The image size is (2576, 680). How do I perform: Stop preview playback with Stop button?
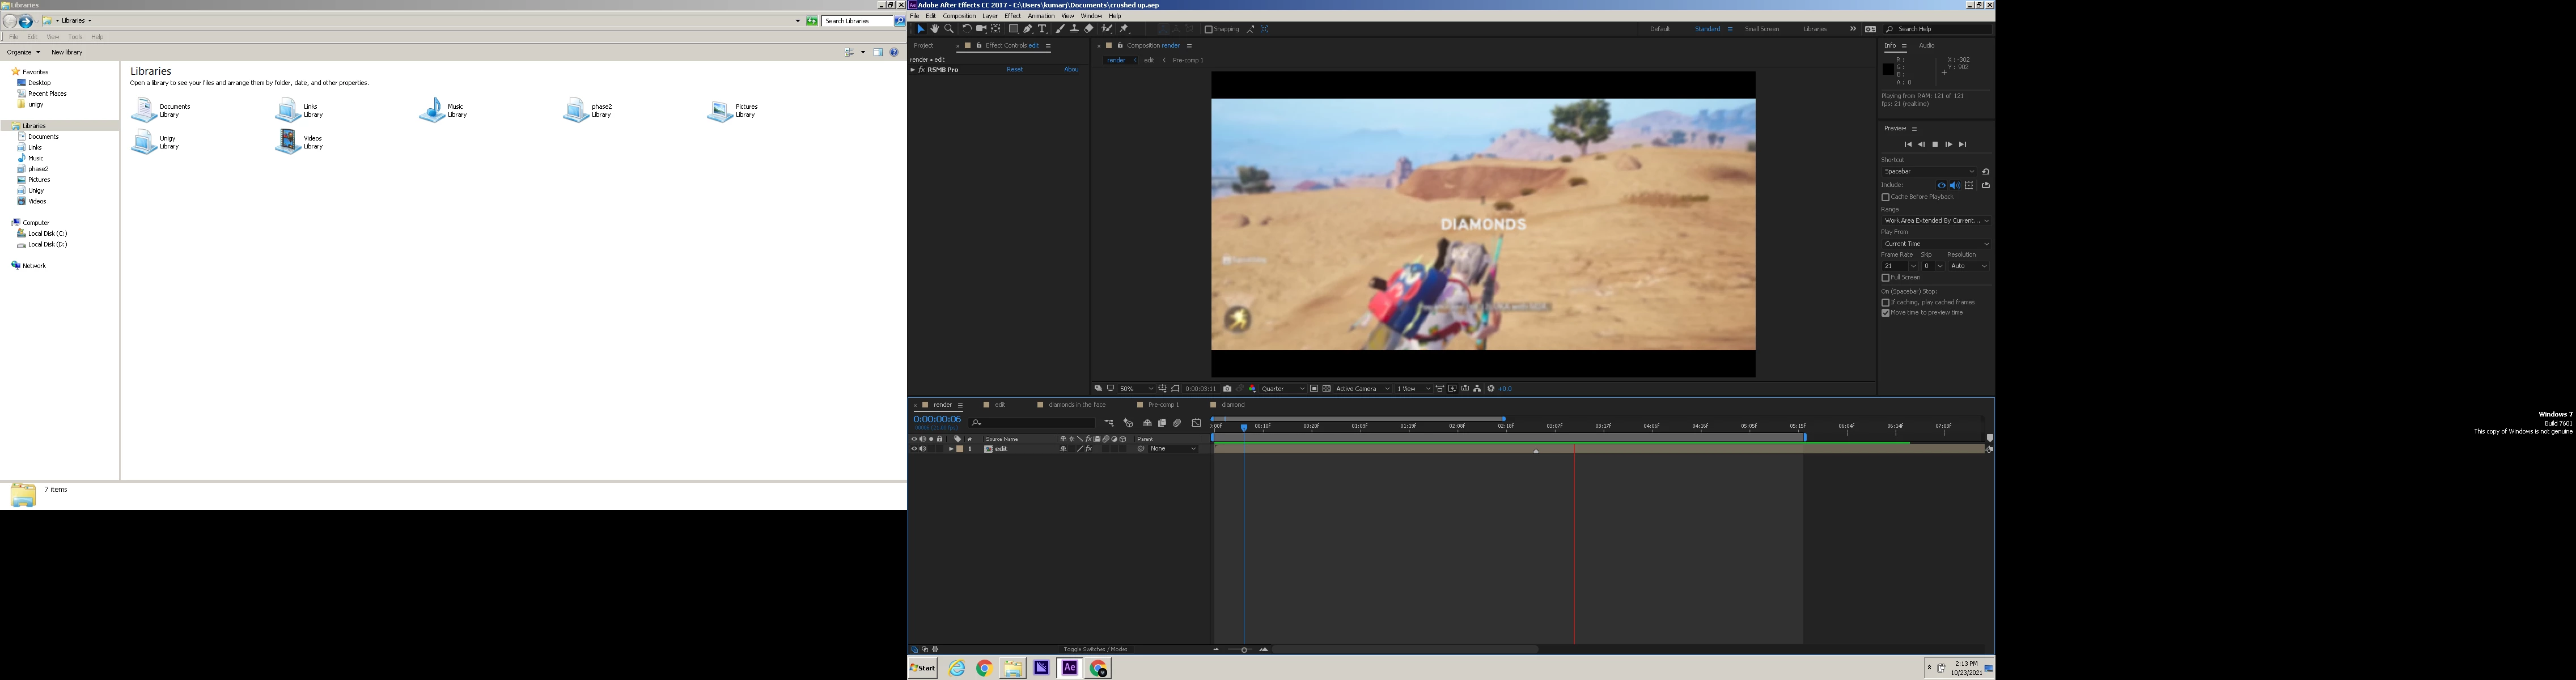[1935, 144]
